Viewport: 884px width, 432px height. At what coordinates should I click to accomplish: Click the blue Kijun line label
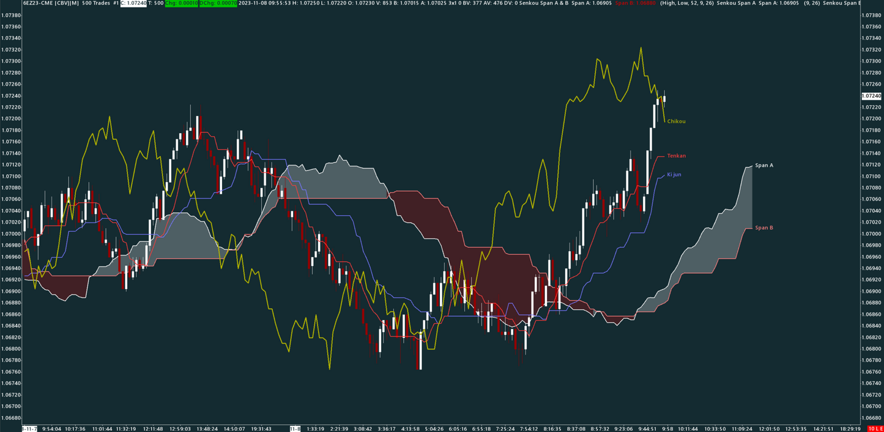pyautogui.click(x=674, y=175)
